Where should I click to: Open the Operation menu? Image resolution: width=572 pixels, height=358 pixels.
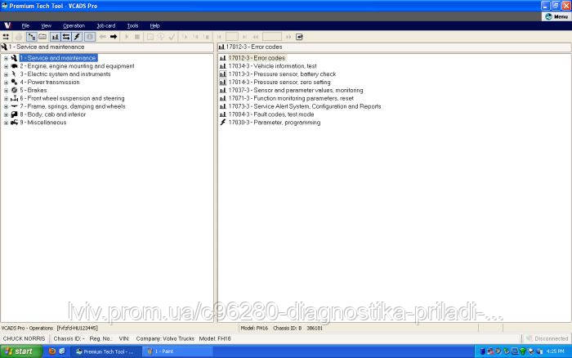[x=74, y=25]
